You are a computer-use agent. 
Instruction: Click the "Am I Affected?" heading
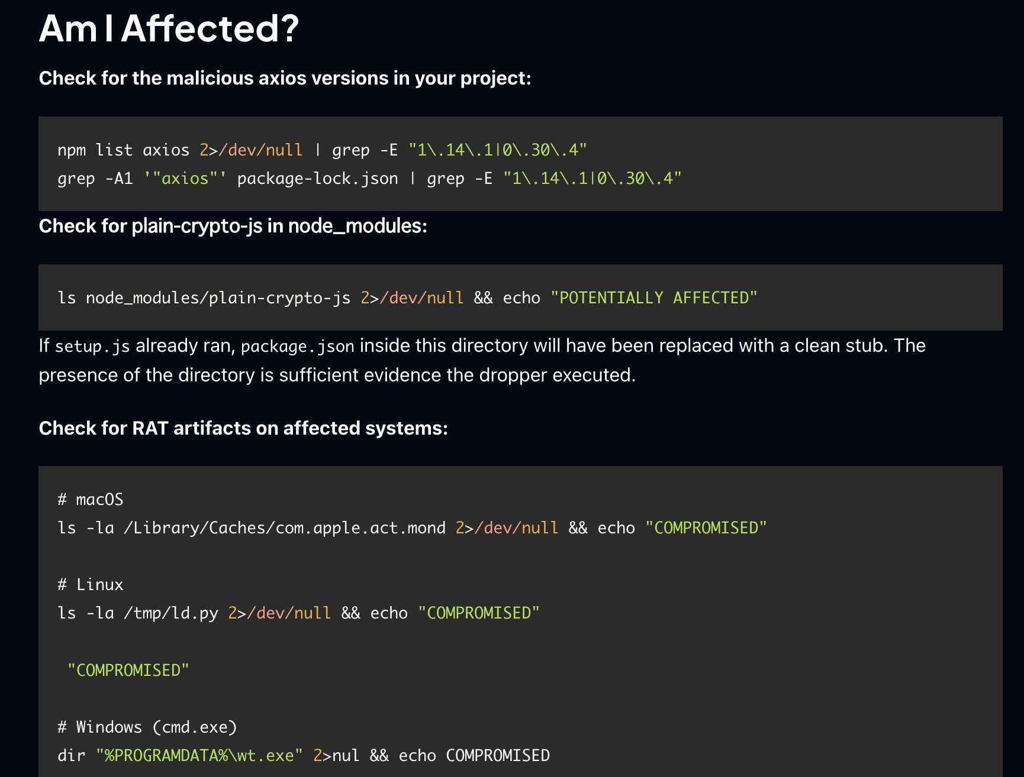tap(169, 28)
